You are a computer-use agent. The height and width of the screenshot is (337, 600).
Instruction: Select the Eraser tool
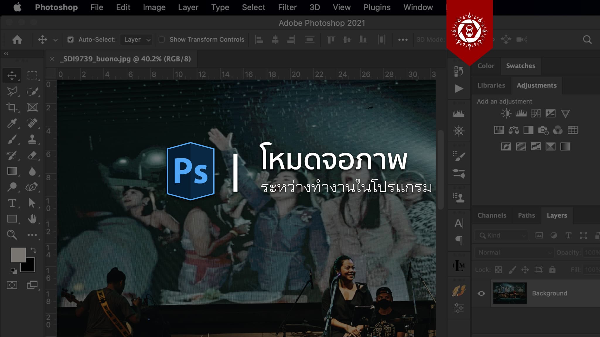tap(32, 155)
